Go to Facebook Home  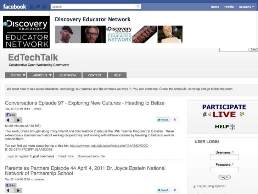(215, 7)
